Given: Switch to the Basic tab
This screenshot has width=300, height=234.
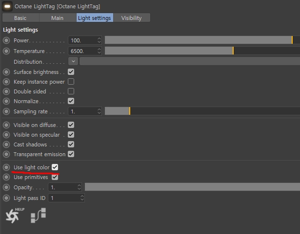Looking at the screenshot, I should coord(20,18).
